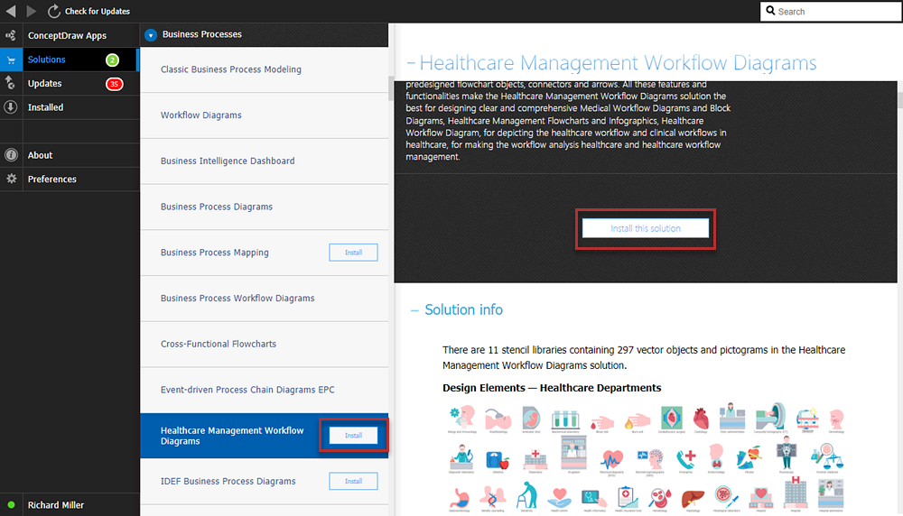Click the Dietetics scale and apple icon
903x516 pixels.
pos(498,460)
